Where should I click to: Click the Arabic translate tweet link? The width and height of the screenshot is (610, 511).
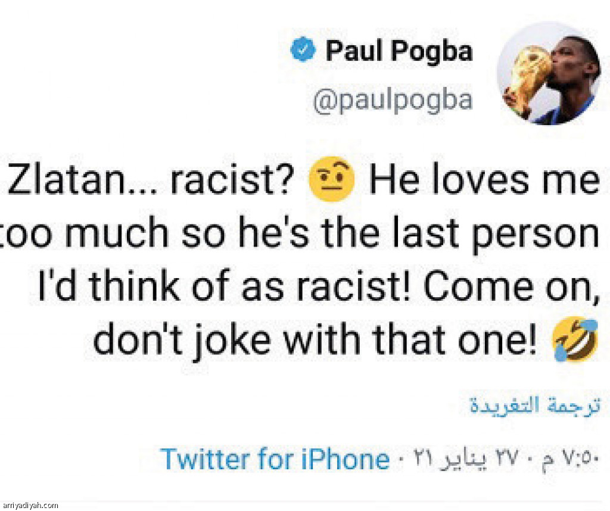[x=535, y=405]
